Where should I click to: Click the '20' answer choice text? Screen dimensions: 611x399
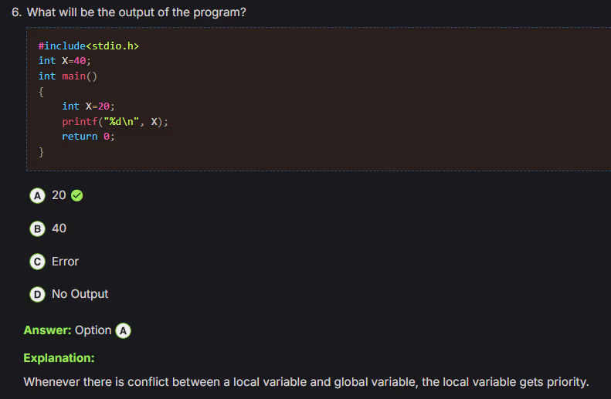click(59, 195)
